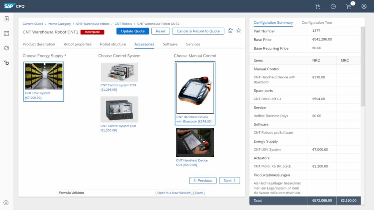Click the icon left of the favorite star

[230, 31]
